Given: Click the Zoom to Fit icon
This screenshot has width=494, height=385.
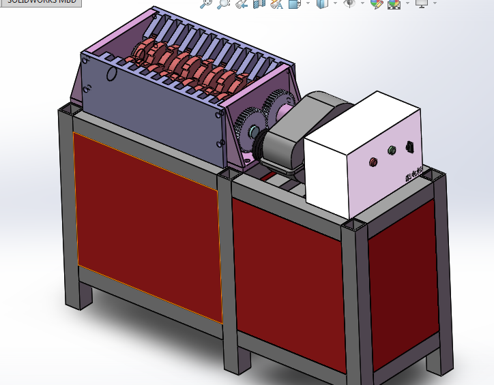Looking at the screenshot, I should (x=206, y=4).
